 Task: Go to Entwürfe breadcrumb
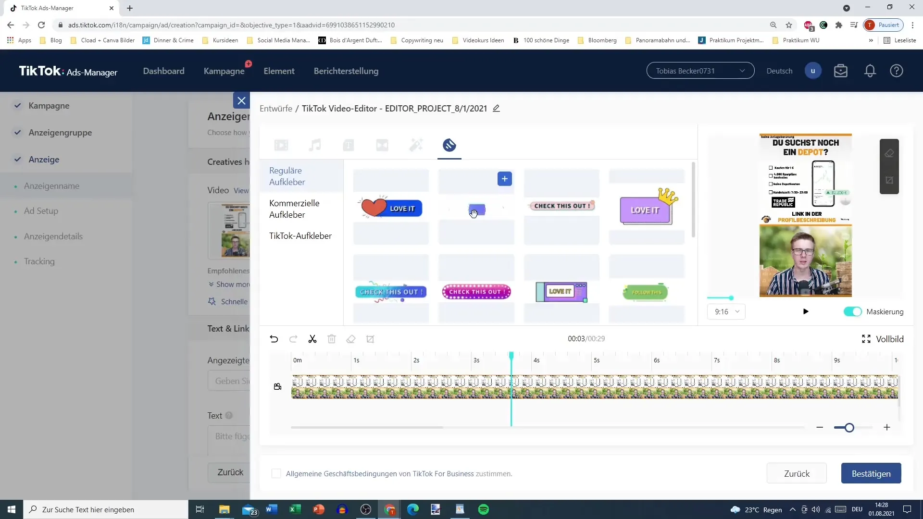coord(276,109)
